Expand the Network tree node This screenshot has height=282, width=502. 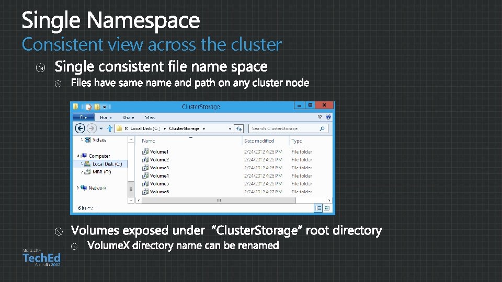point(78,188)
